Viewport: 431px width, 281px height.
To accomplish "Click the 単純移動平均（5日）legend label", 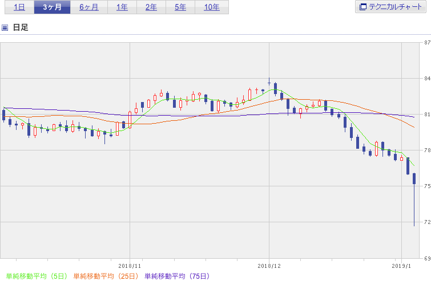I will point(37,276).
